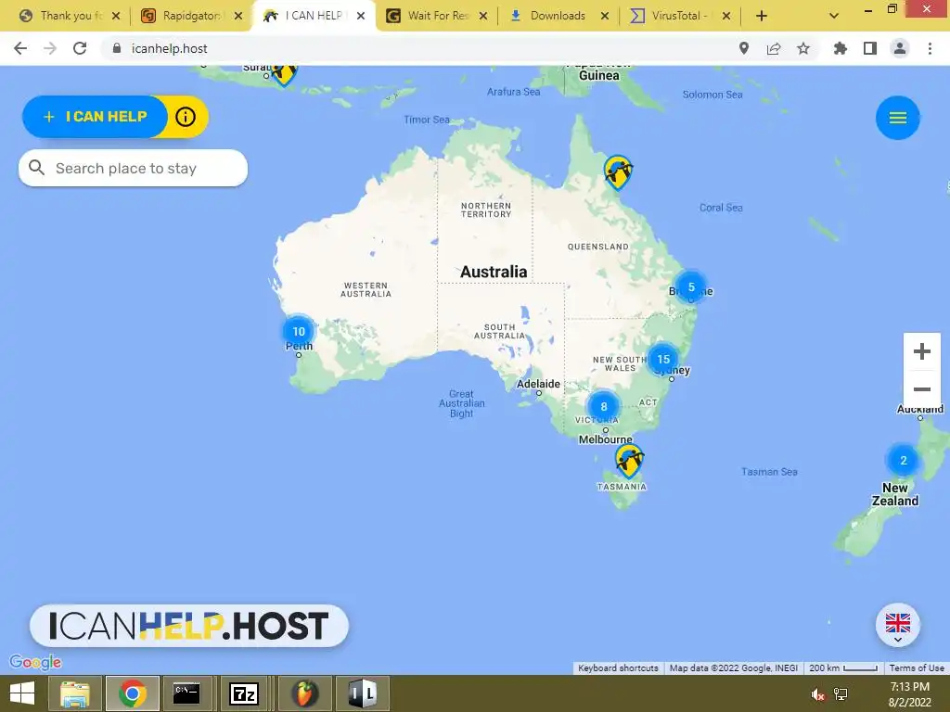
Task: Select the New Zealand cluster marker 2
Action: pyautogui.click(x=904, y=460)
